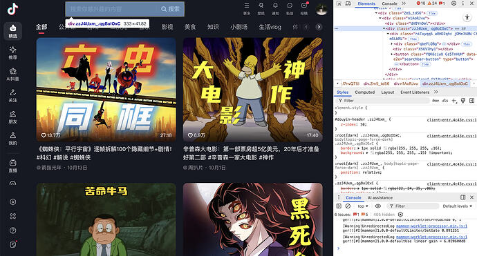Open the console Default levels dropdown
This screenshot has width=477, height=256.
pyautogui.click(x=457, y=206)
